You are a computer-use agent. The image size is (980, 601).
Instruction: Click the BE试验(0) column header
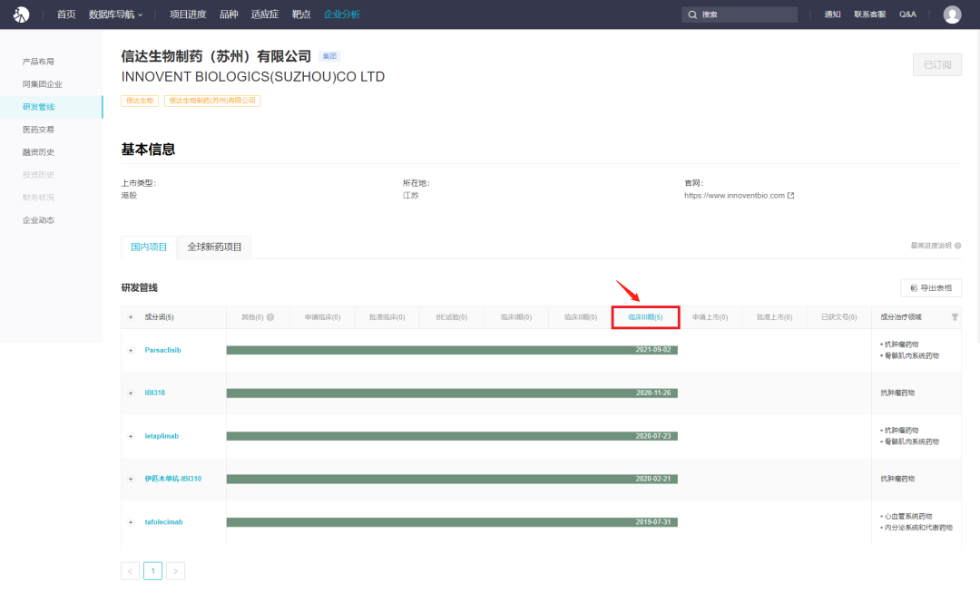click(451, 317)
